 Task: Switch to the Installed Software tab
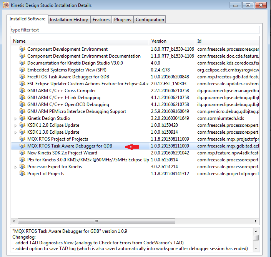point(27,19)
